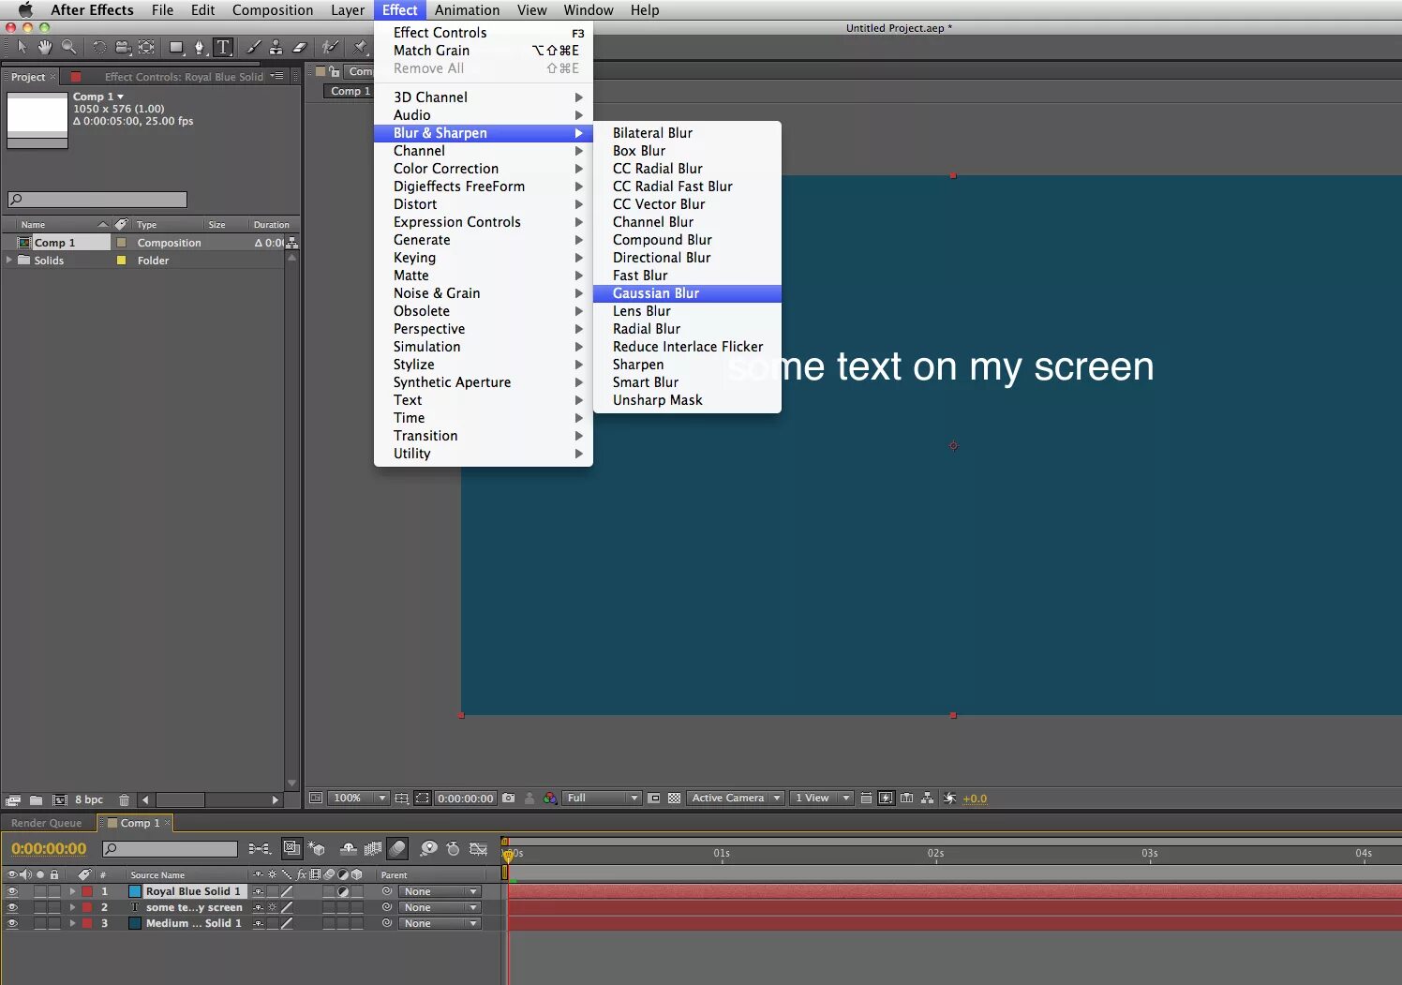The image size is (1402, 985).
Task: Toggle solo box for Royal Blue Solid 1
Action: [x=40, y=891]
